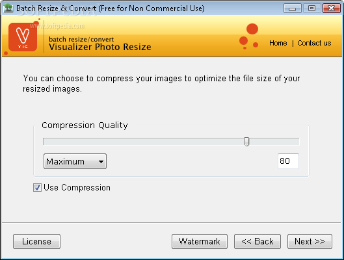
Task: Click the orange dots decoration near Home
Action: pyautogui.click(x=248, y=36)
